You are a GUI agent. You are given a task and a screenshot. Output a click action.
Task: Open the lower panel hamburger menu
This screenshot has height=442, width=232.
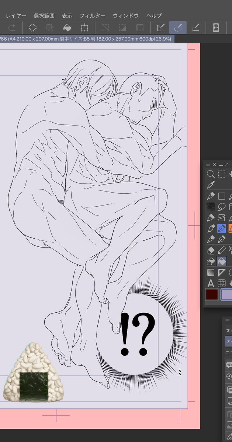click(228, 320)
